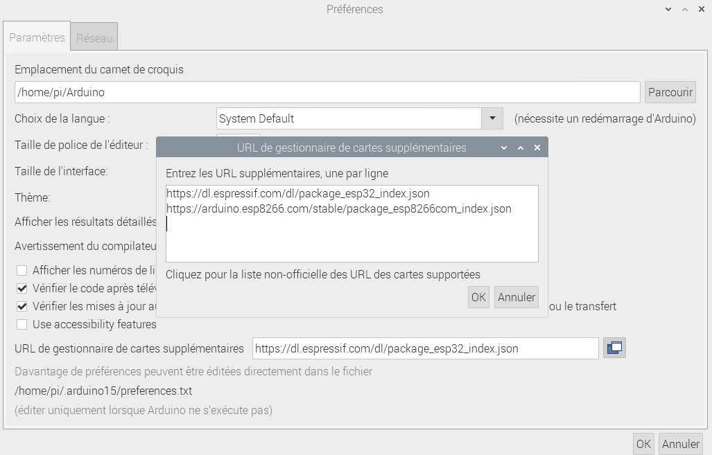
Task: Click Parcourir to browse sketchbook location
Action: [x=670, y=91]
